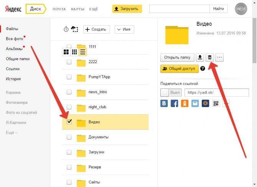
Task: Click into the search input field
Action: [x=180, y=9]
